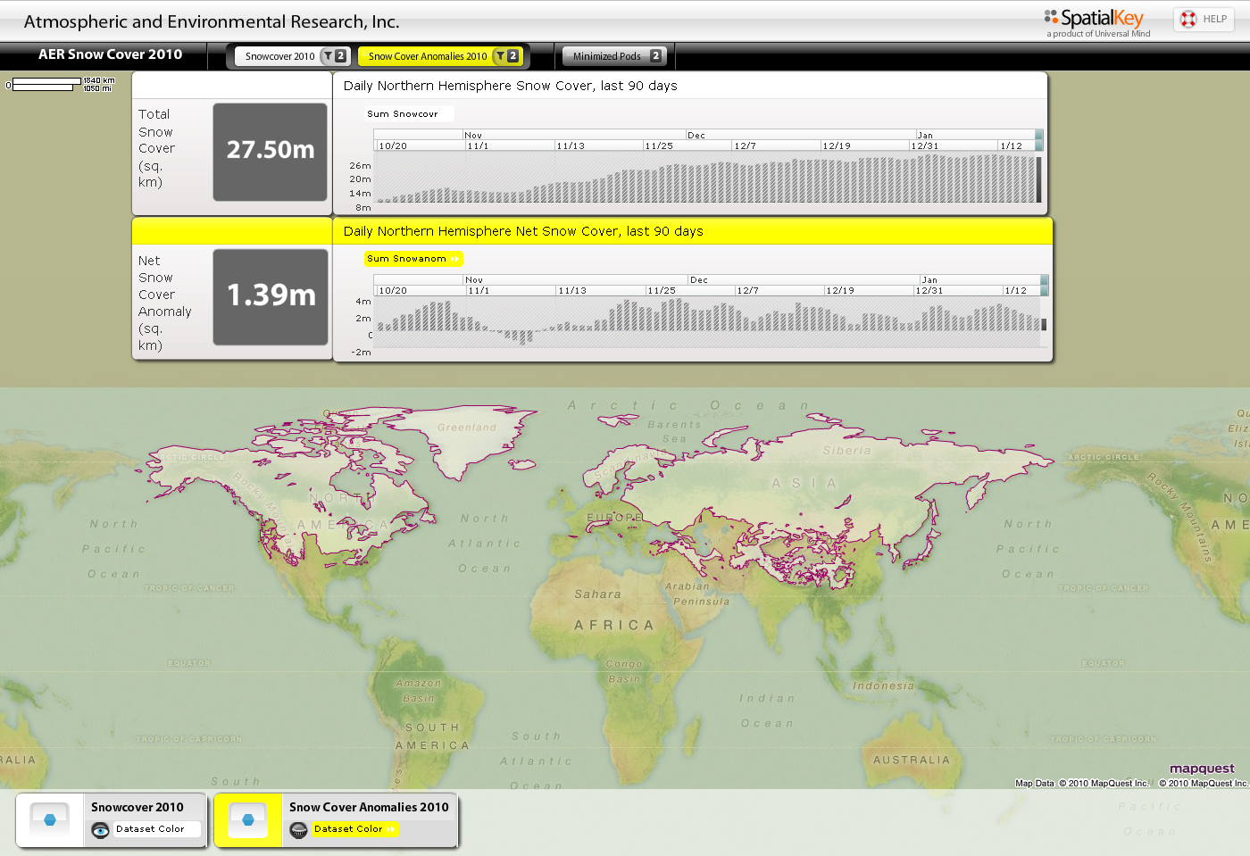The image size is (1250, 856).
Task: Click pod count badge on Minimized Pods
Action: click(x=656, y=56)
